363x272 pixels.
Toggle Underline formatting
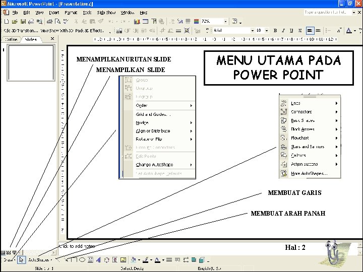[291, 31]
